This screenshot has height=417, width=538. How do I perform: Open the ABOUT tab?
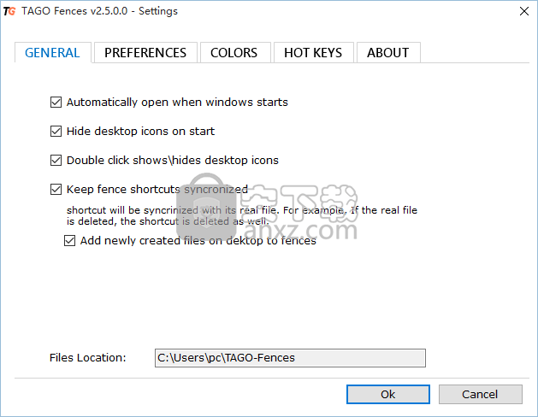[388, 53]
